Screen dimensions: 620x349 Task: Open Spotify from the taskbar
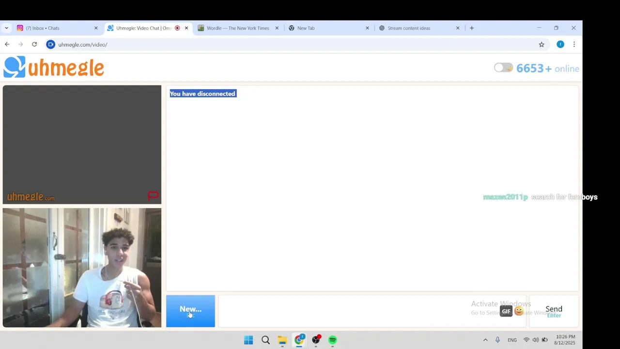tap(333, 340)
